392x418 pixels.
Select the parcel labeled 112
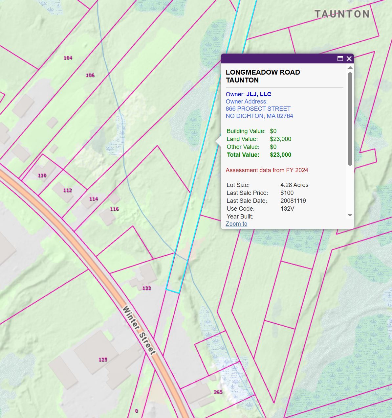coord(68,190)
